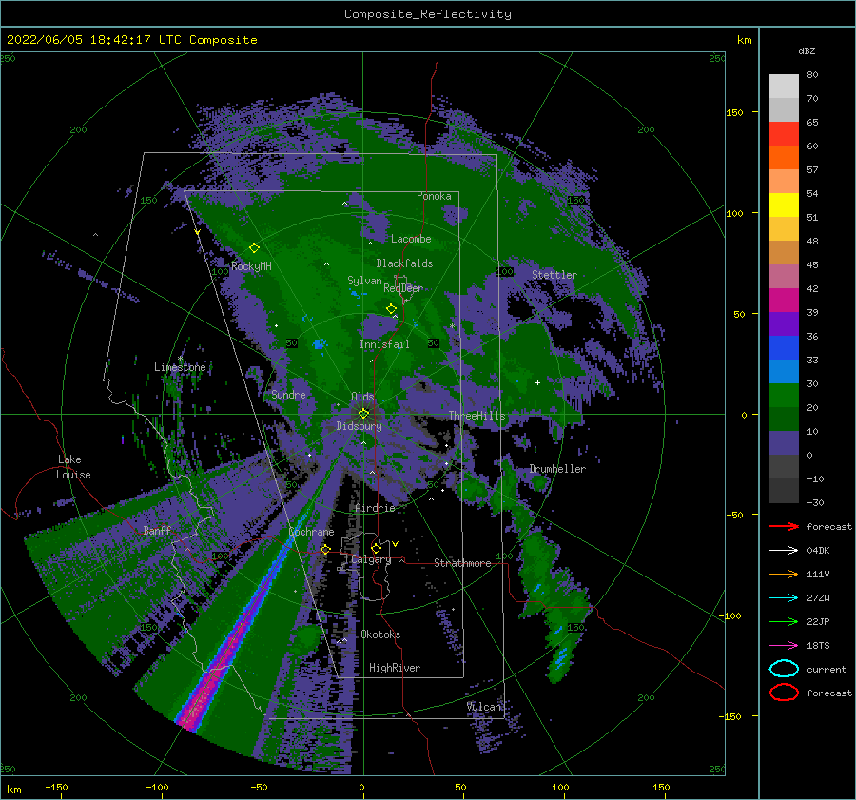This screenshot has width=856, height=800.
Task: Click the yellow marker near RockyMH
Action: coord(254,248)
